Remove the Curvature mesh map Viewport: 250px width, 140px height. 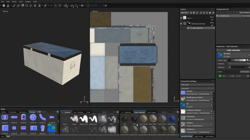click(x=211, y=118)
